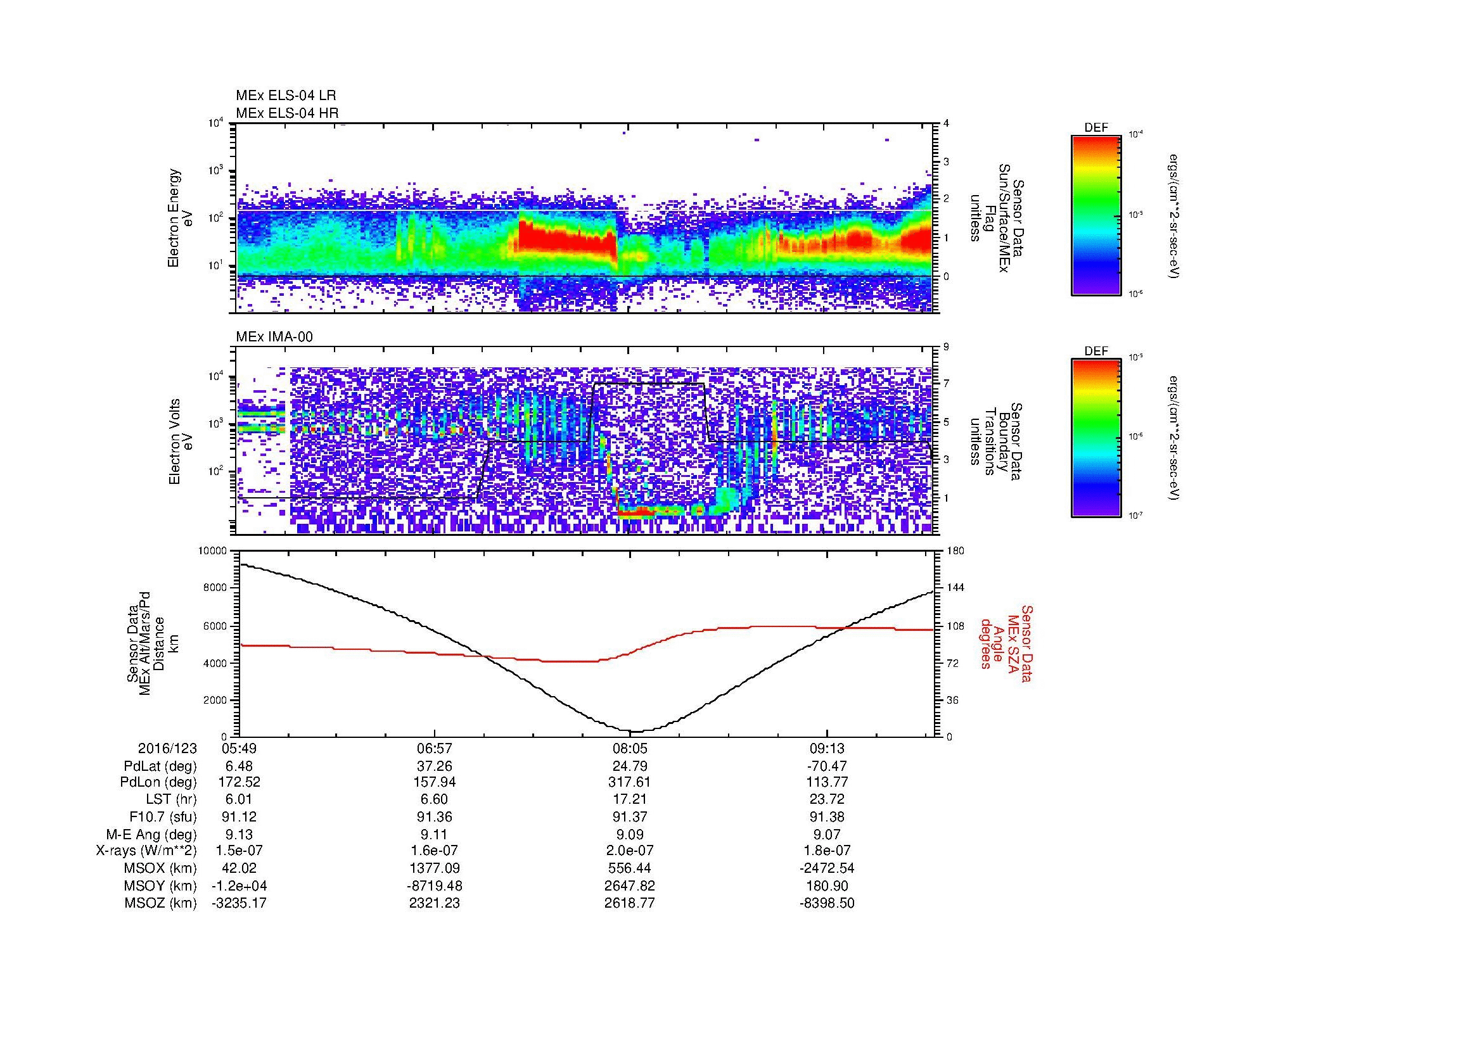The width and height of the screenshot is (1482, 1047).
Task: Click the F10.7 value '91.12'
Action: (x=238, y=816)
